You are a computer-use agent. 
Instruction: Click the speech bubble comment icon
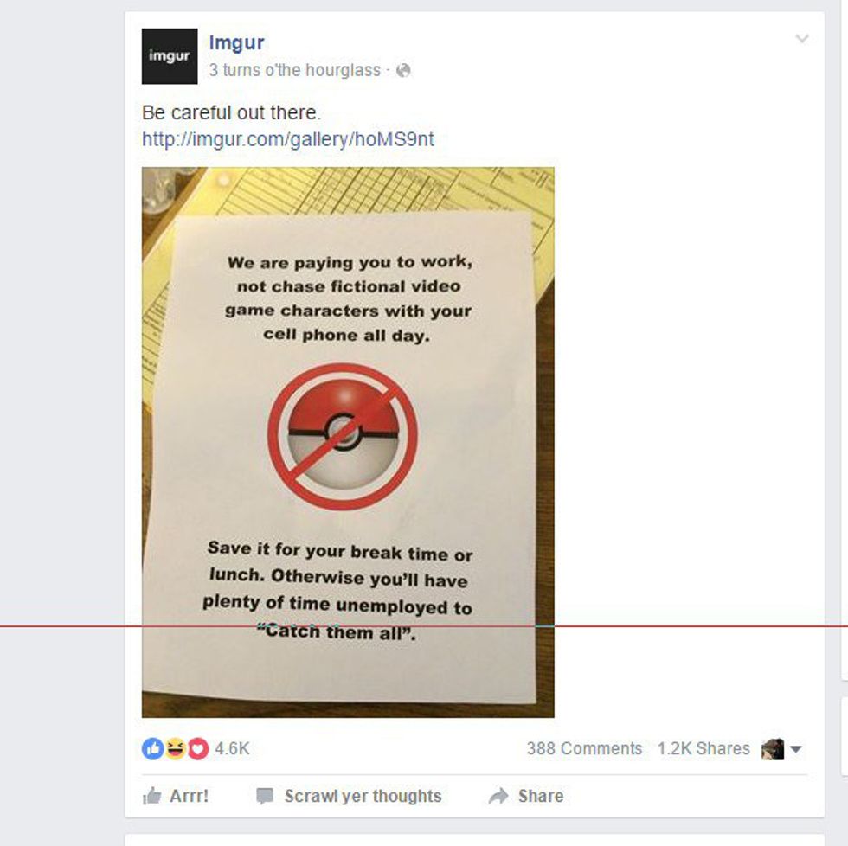[265, 797]
